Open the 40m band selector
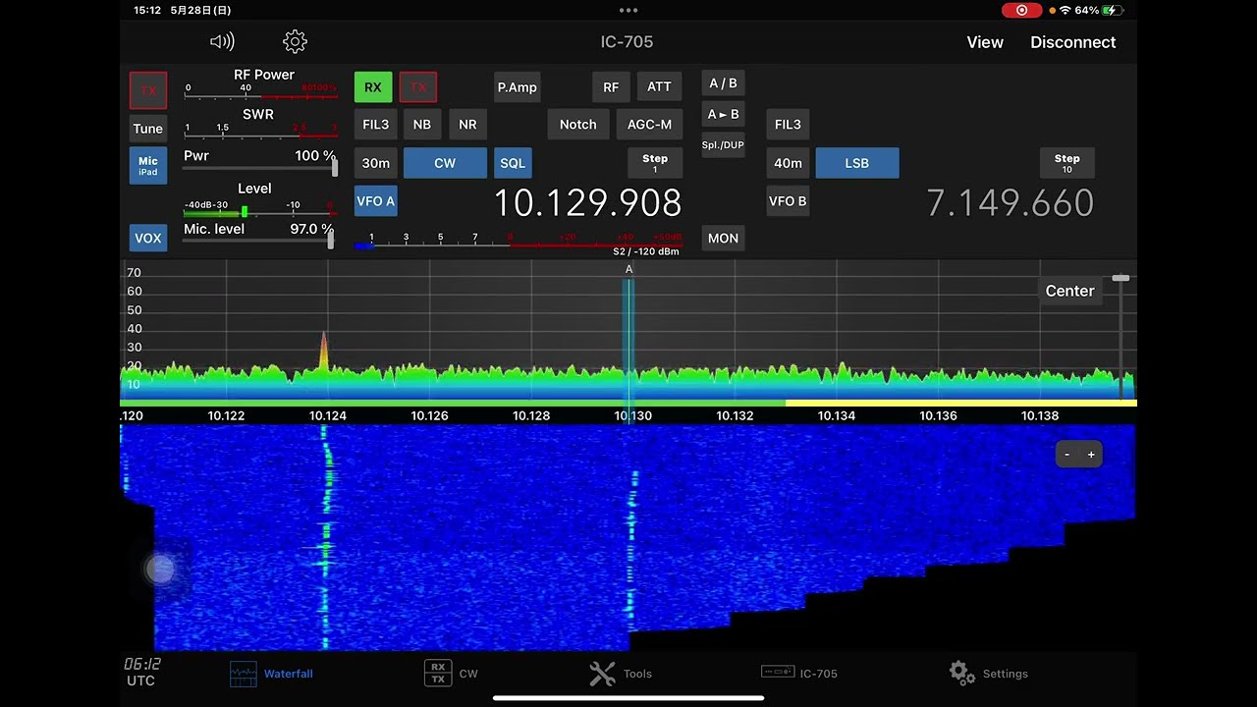This screenshot has width=1257, height=707. click(788, 163)
